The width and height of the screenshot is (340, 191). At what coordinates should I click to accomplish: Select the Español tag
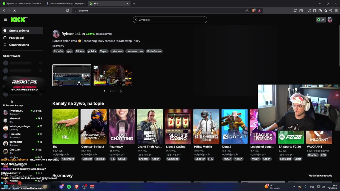point(58,51)
